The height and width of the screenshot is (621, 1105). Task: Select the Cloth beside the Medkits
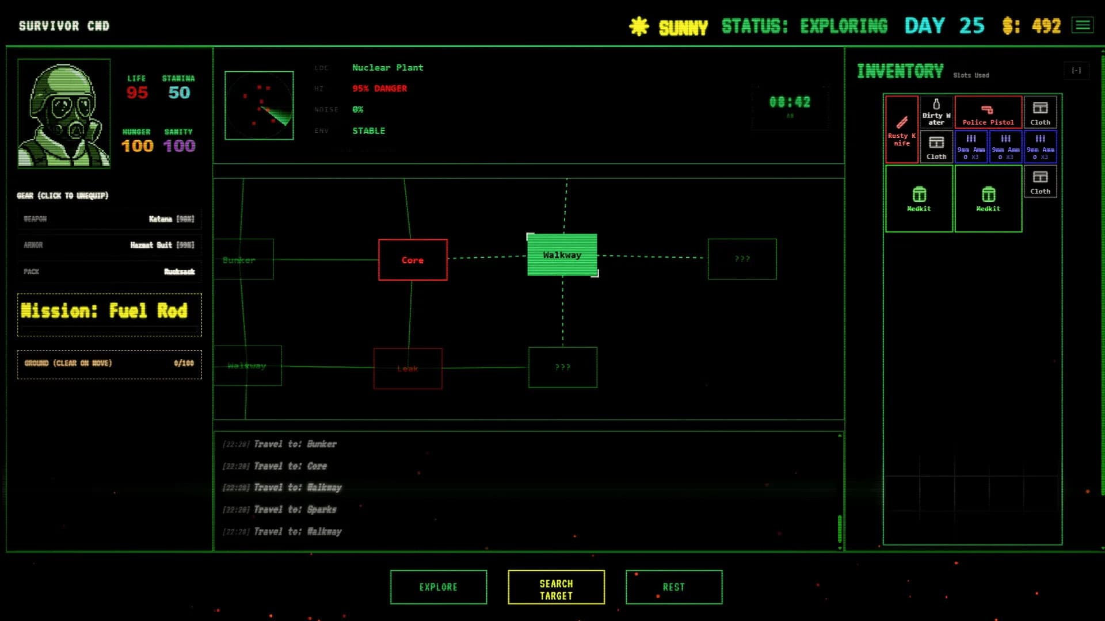[1040, 181]
